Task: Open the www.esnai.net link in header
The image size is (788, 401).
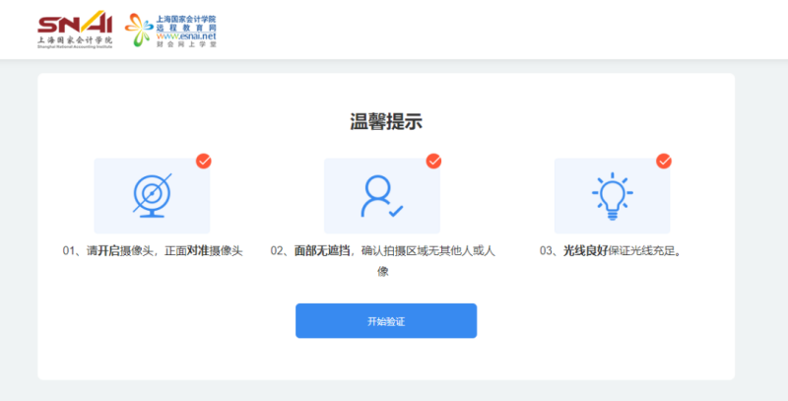Action: coord(185,36)
